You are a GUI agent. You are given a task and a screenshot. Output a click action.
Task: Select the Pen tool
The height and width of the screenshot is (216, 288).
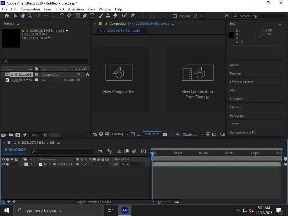[85, 16]
